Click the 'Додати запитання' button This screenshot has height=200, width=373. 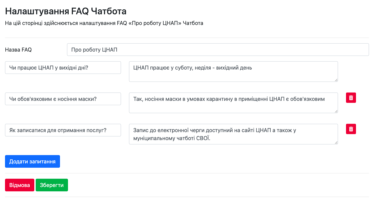(32, 161)
